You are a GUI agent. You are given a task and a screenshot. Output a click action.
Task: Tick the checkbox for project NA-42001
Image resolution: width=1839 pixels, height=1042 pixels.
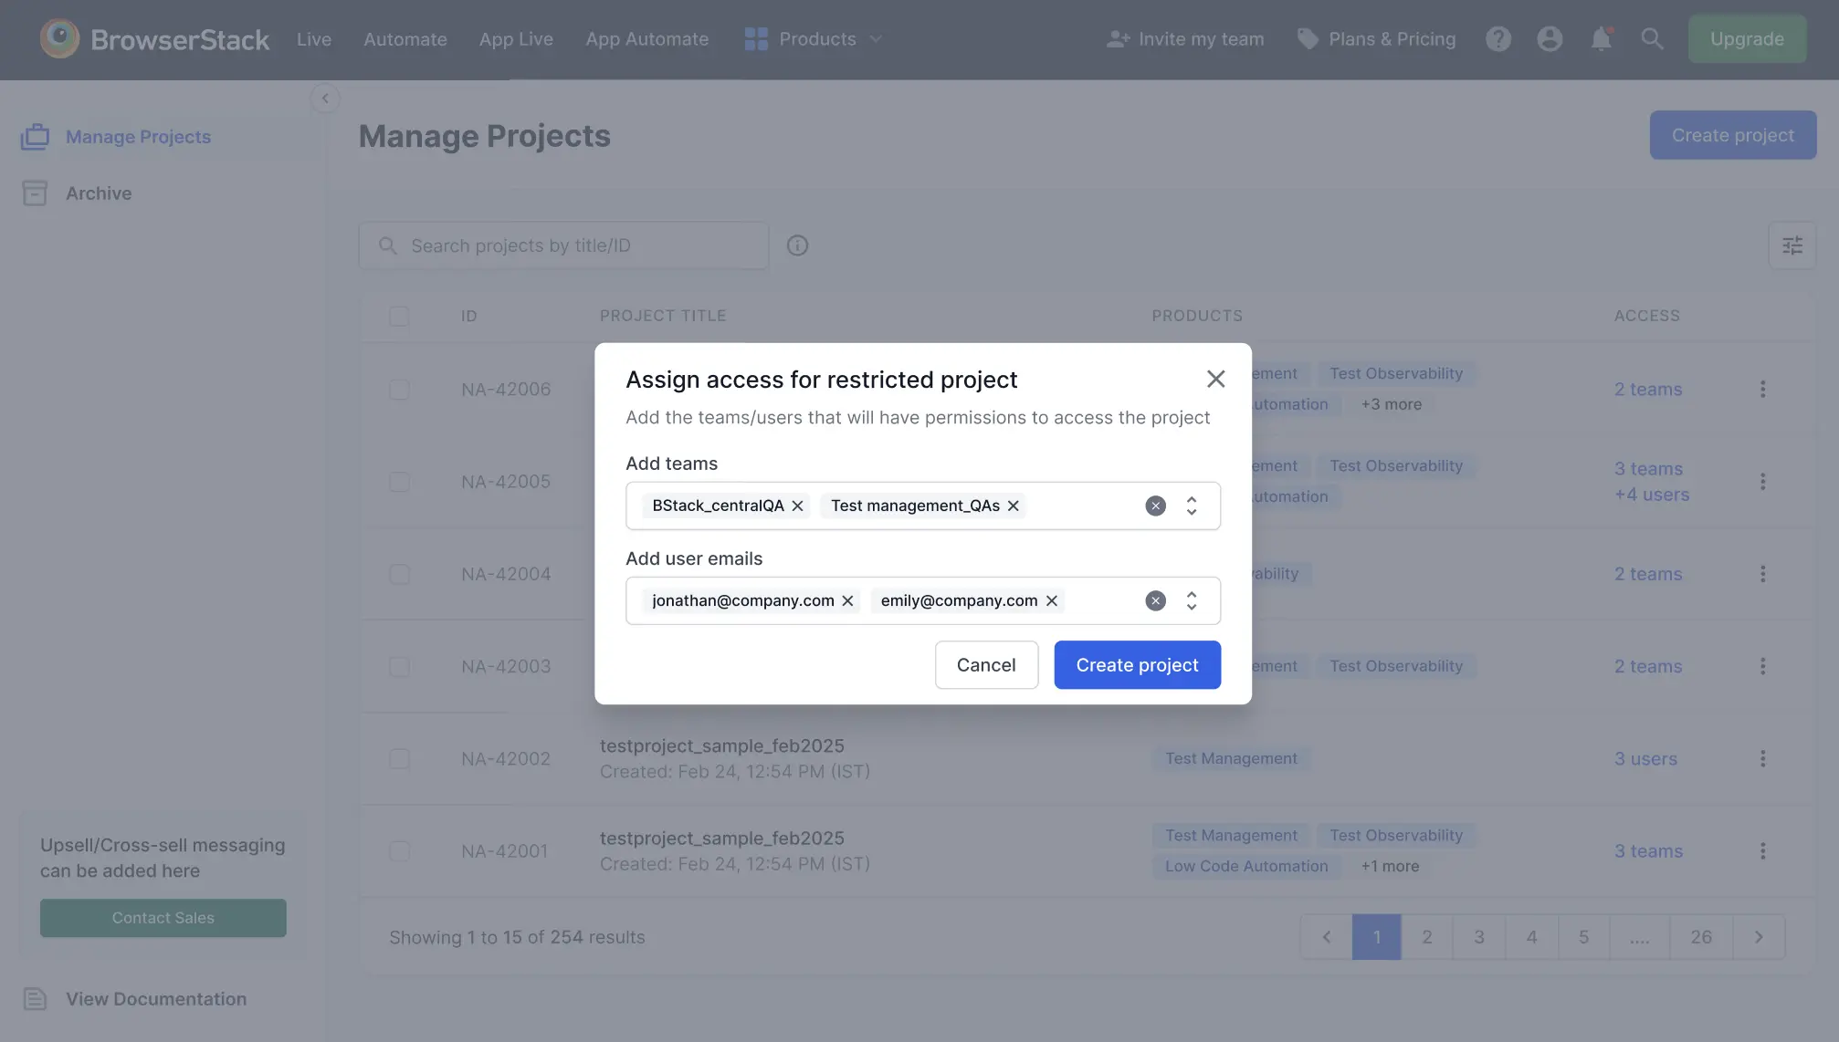pyautogui.click(x=399, y=851)
